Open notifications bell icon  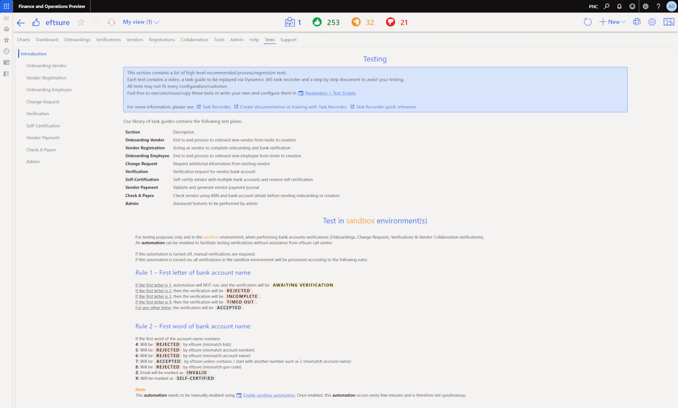pos(619,6)
